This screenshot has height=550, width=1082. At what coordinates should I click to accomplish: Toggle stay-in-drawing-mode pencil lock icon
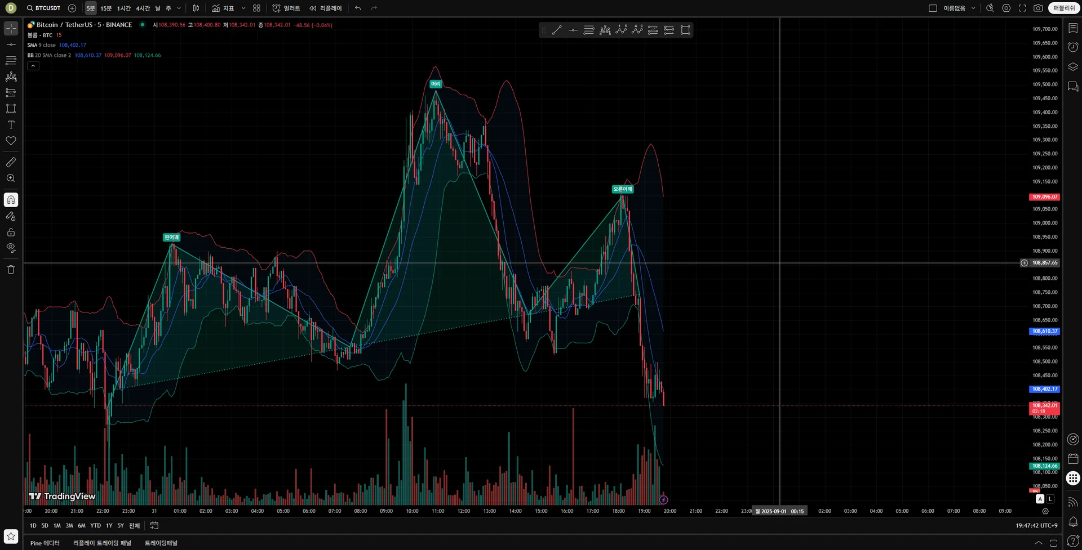[11, 216]
